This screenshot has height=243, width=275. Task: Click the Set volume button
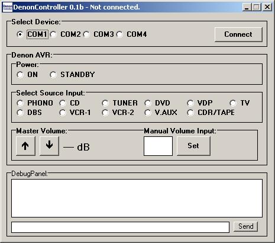pos(193,146)
